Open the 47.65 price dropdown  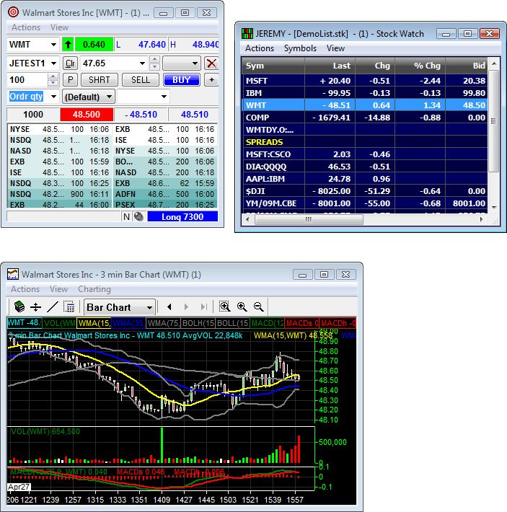tap(142, 63)
